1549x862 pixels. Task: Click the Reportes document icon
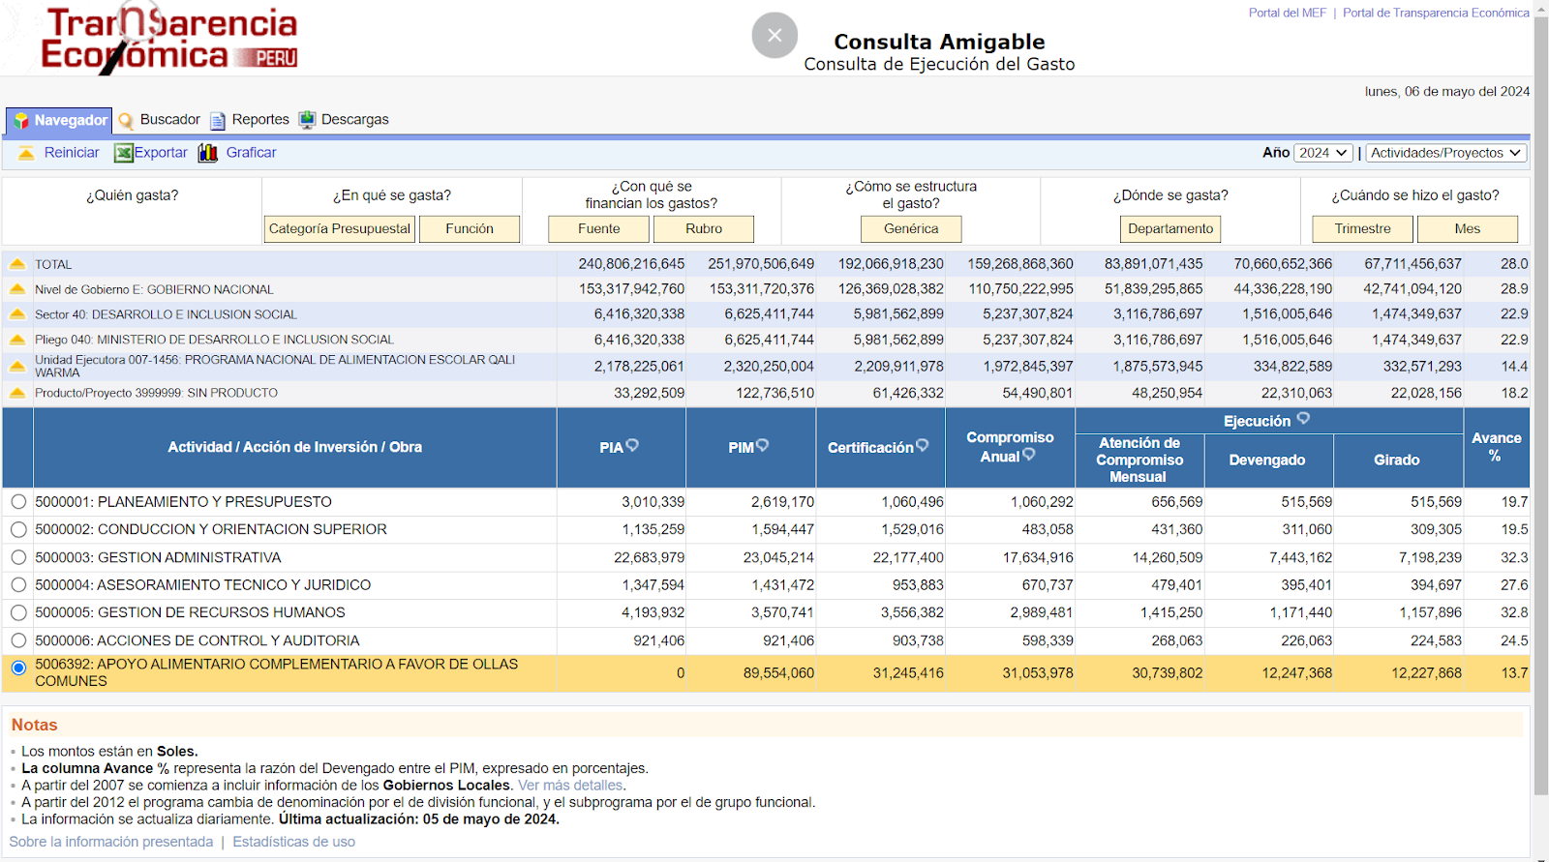[218, 121]
